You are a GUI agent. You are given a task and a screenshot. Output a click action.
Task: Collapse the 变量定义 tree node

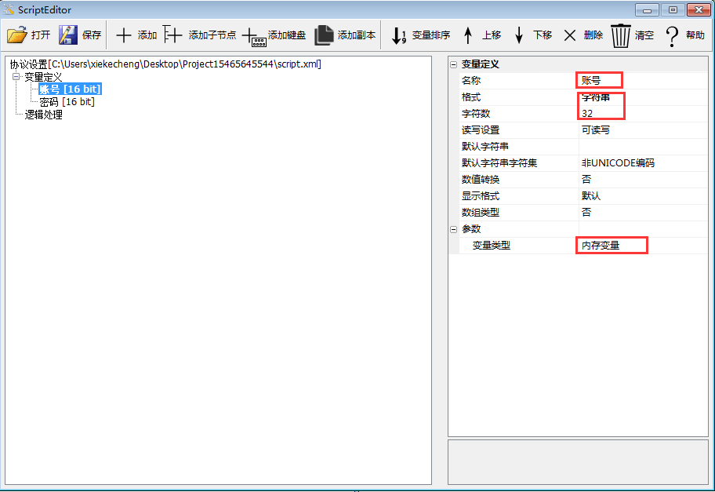pos(16,77)
